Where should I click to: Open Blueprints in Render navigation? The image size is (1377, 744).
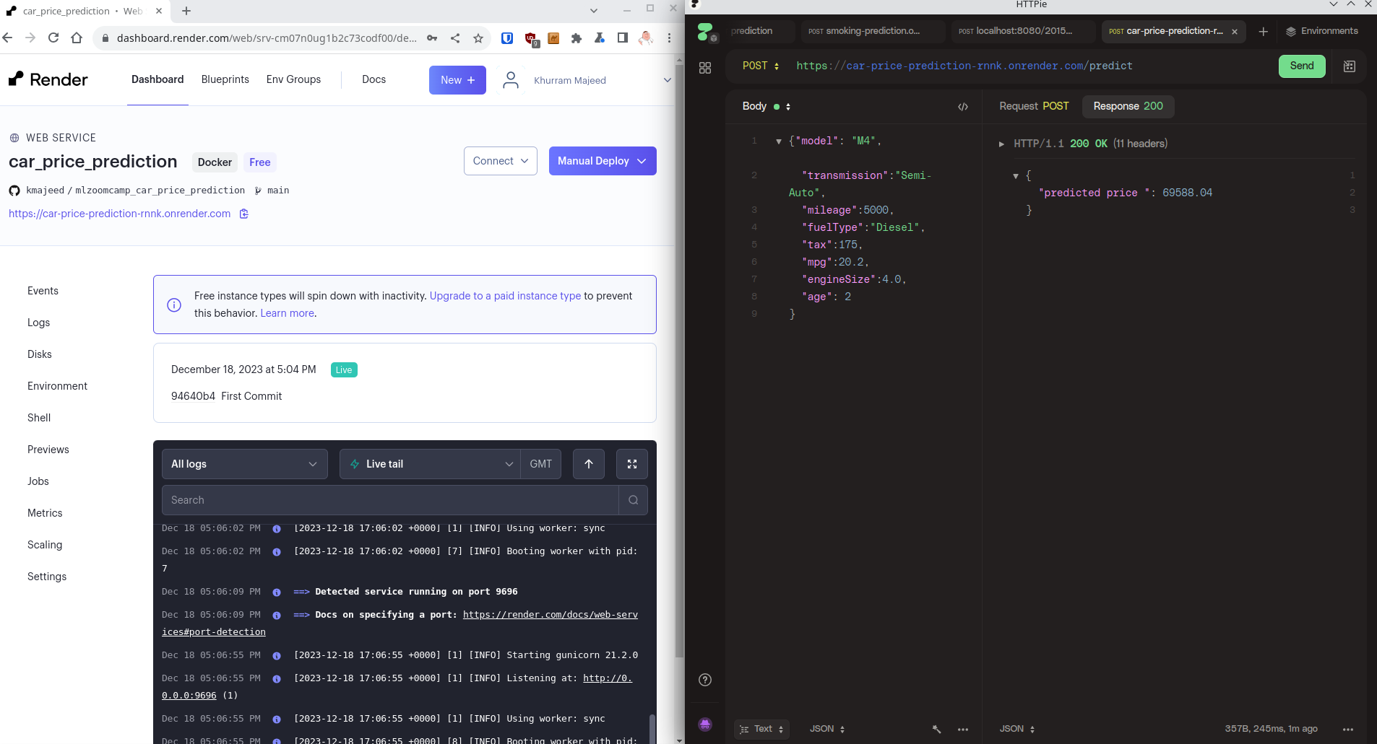click(x=225, y=79)
